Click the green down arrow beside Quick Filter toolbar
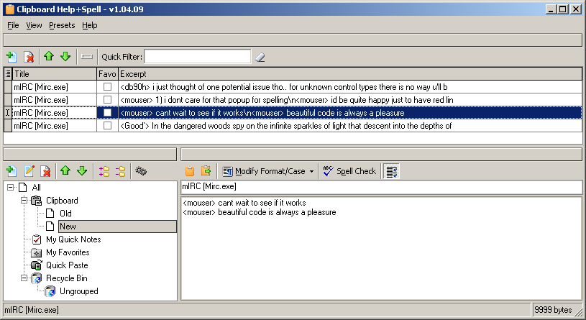586x320 pixels. (65, 56)
